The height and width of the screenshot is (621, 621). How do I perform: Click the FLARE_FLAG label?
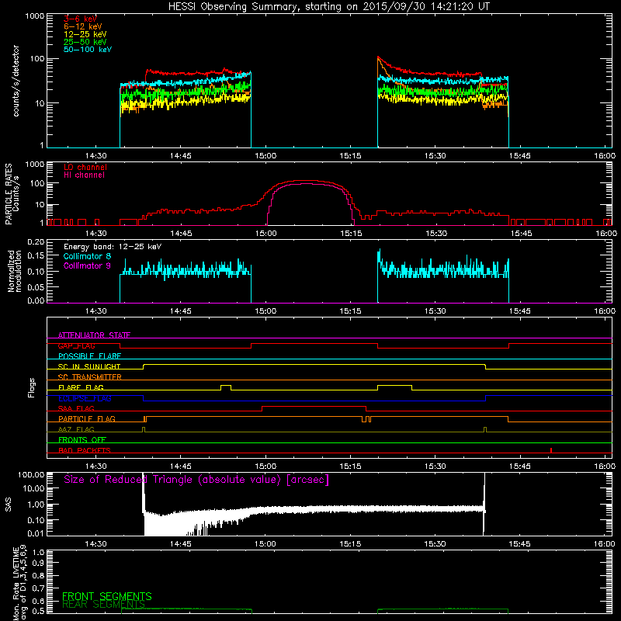click(81, 387)
